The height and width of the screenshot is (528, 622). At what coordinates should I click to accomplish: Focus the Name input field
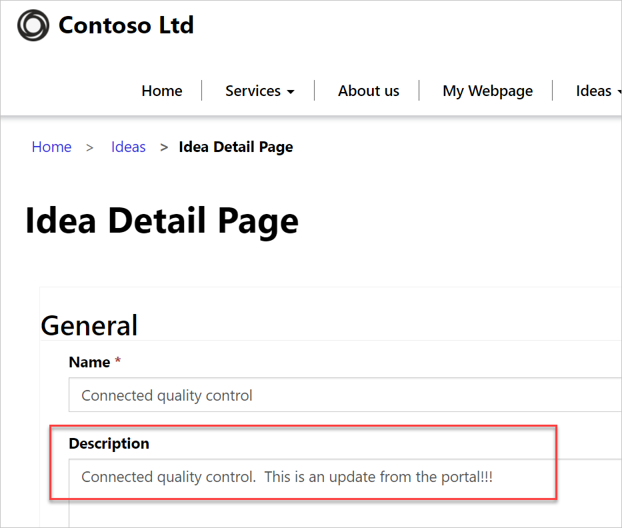(x=267, y=395)
